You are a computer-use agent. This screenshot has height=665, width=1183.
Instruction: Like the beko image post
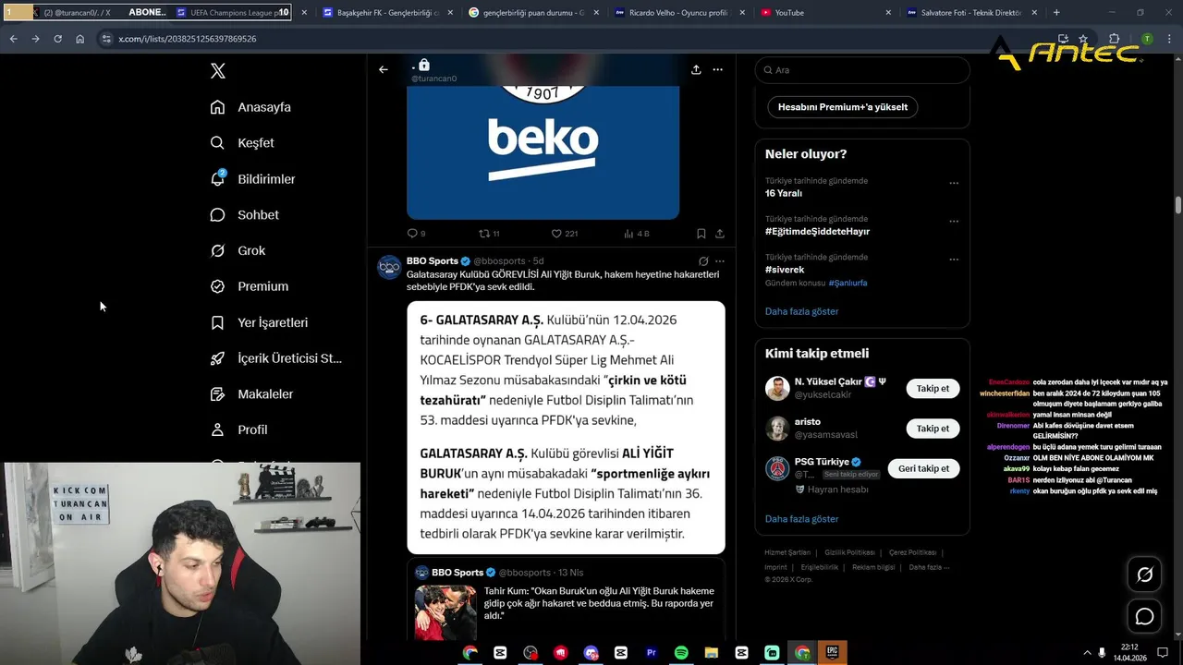(x=564, y=234)
